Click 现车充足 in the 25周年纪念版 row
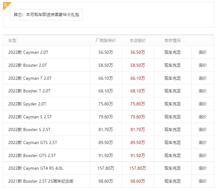 [173, 181]
